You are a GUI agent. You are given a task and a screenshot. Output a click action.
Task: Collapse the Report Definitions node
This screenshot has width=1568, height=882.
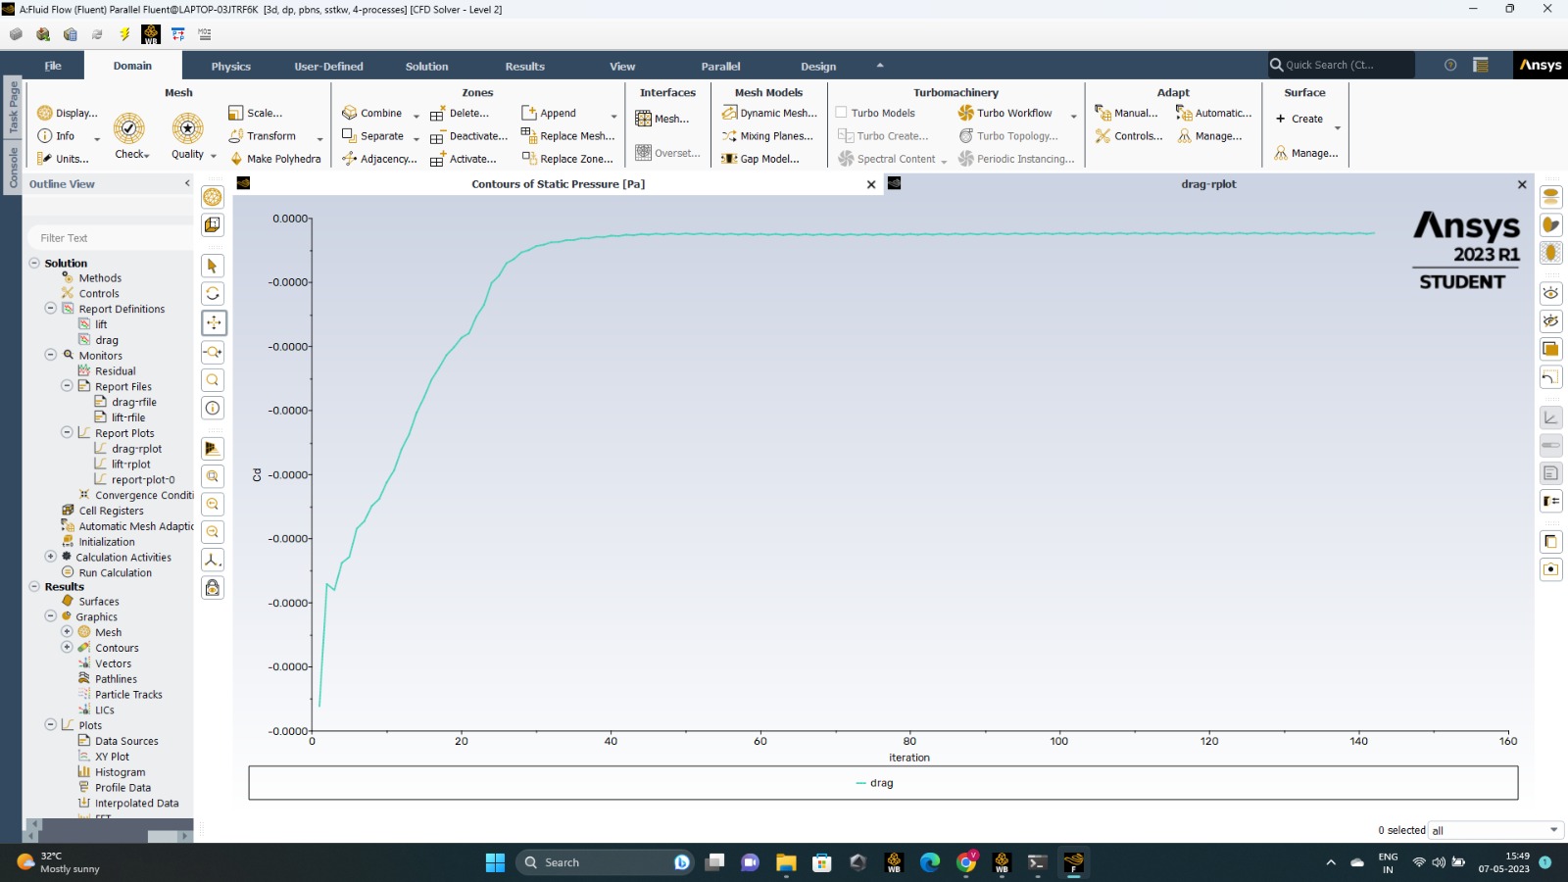(50, 308)
